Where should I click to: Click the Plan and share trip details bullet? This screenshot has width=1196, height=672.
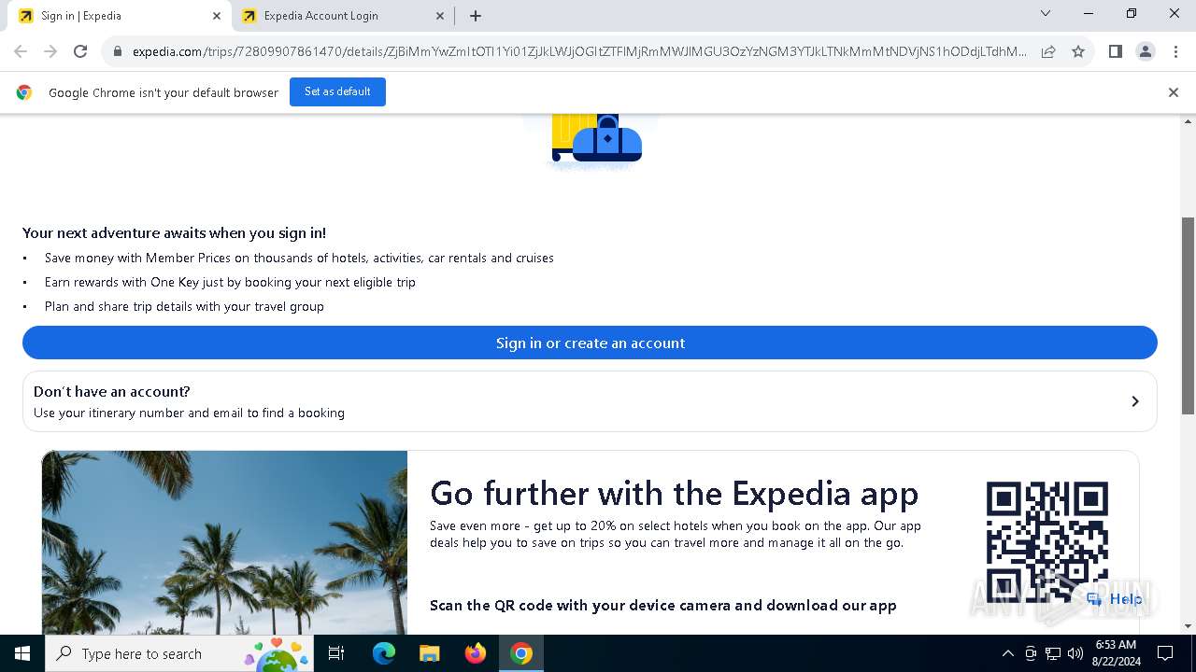184,306
